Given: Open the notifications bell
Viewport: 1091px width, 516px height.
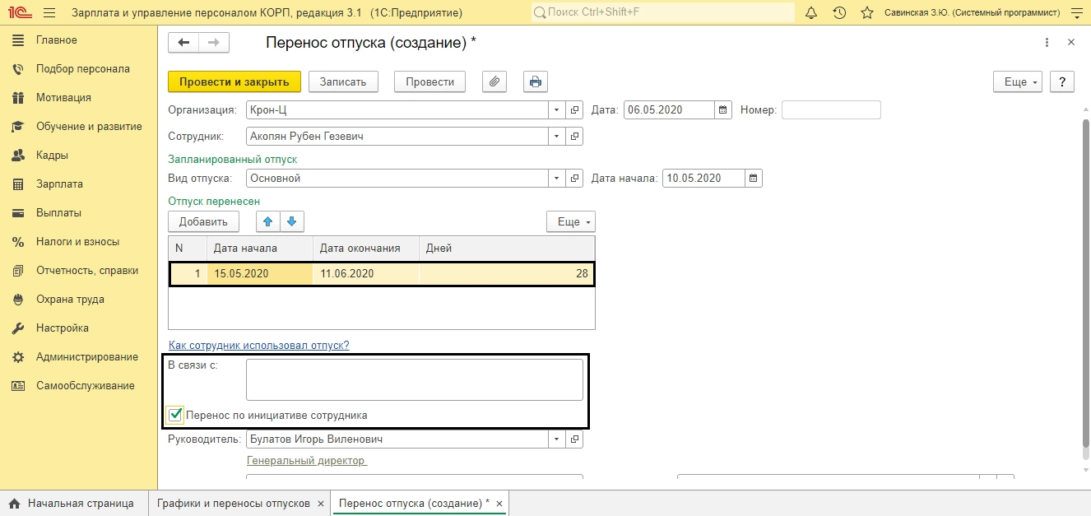Looking at the screenshot, I should pyautogui.click(x=811, y=13).
